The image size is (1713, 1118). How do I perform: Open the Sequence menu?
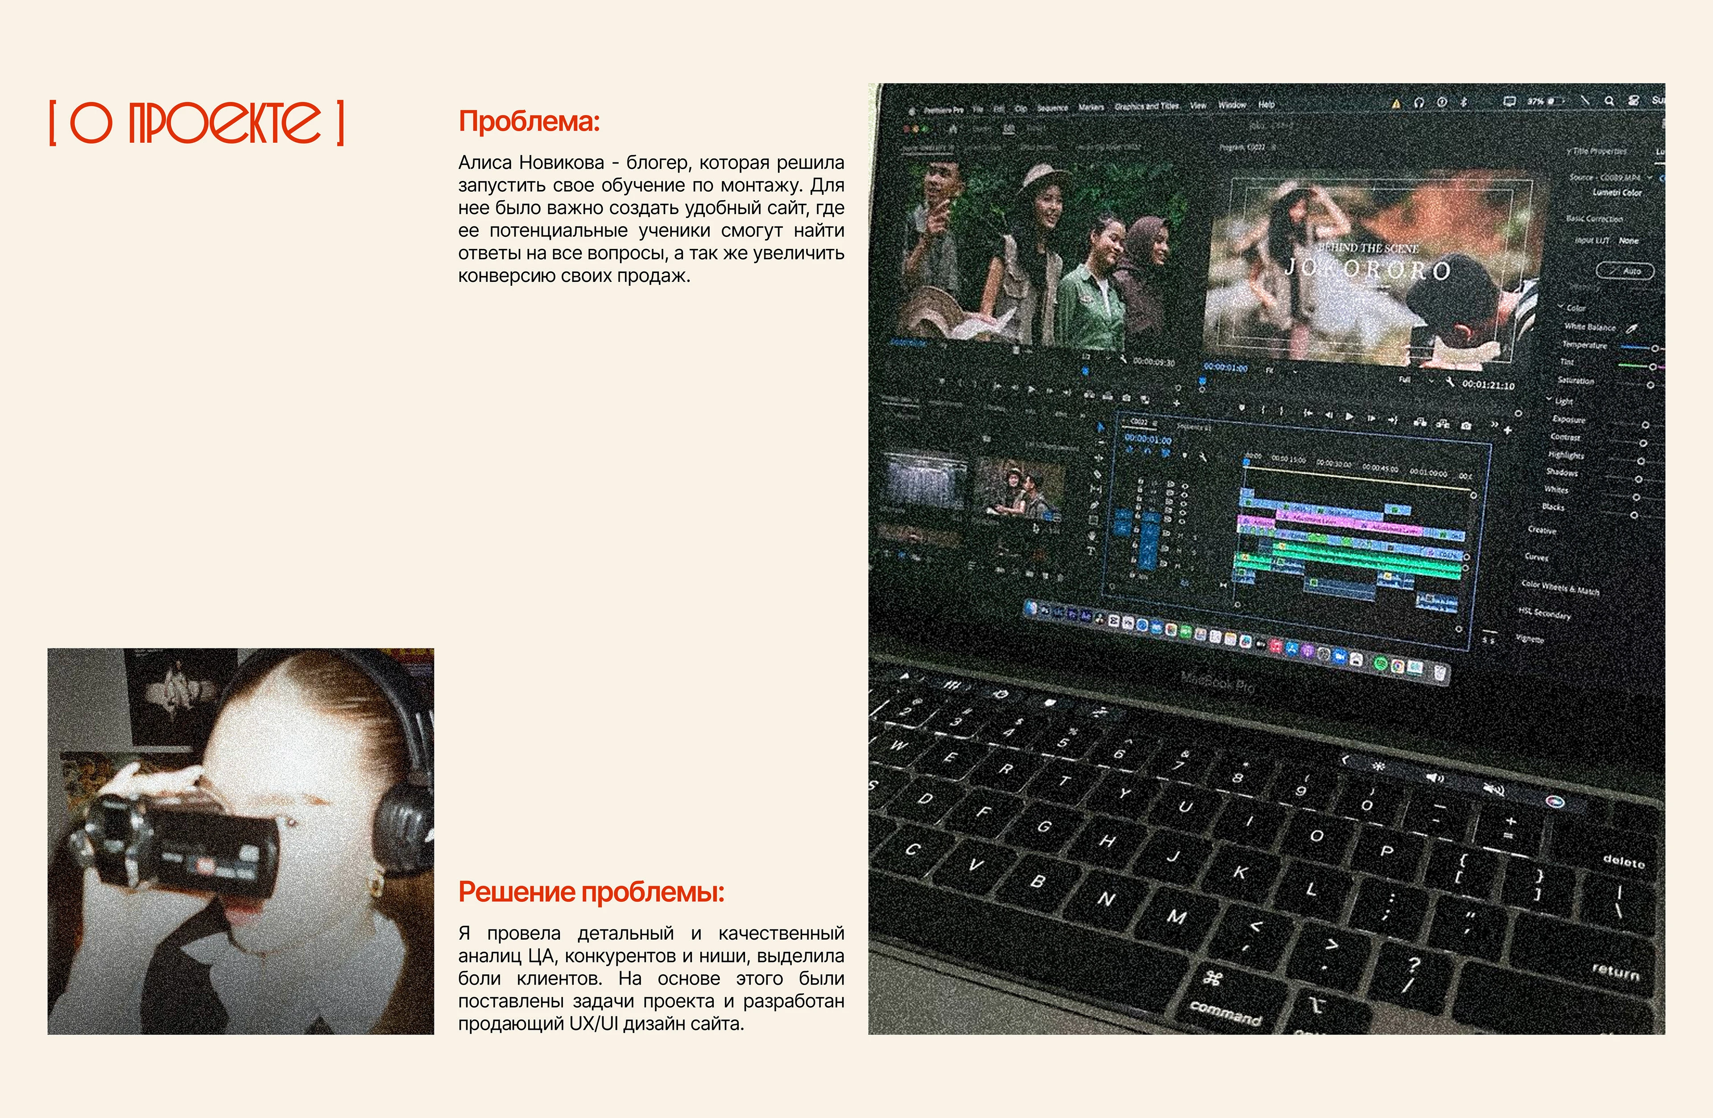1052,108
